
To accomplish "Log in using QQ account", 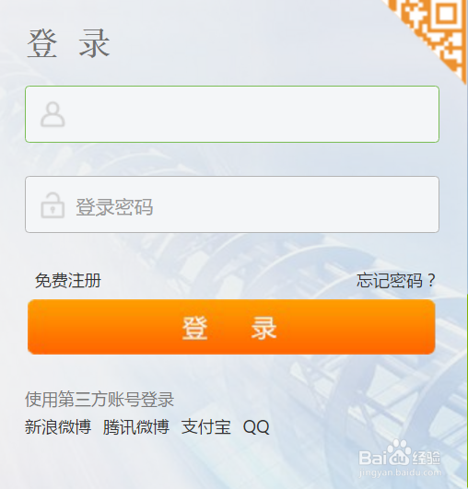I will [256, 427].
